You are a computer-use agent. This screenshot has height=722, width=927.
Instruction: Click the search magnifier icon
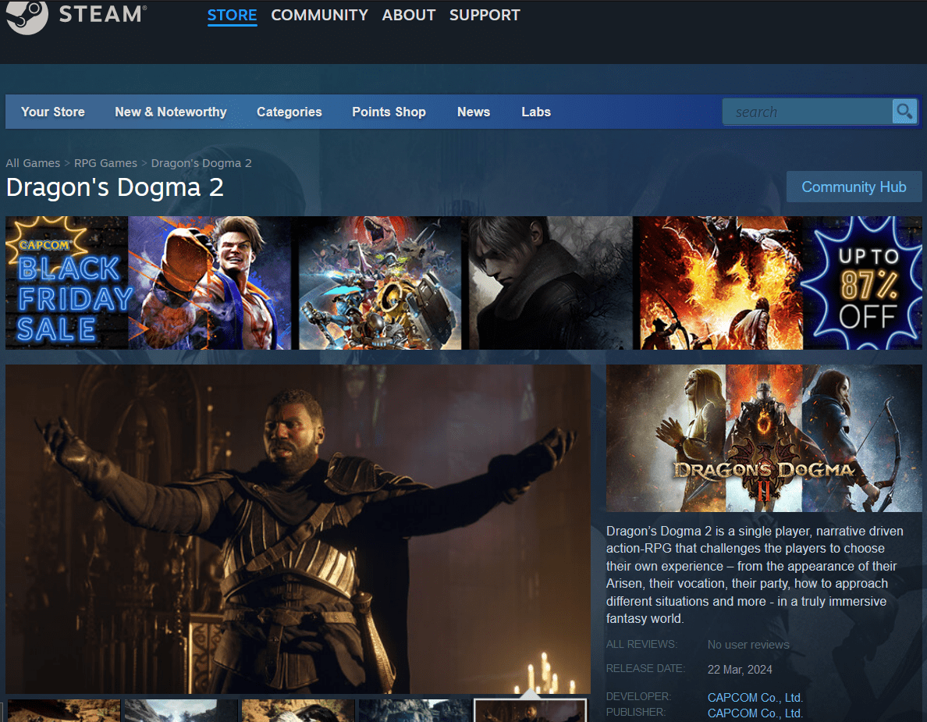[904, 111]
